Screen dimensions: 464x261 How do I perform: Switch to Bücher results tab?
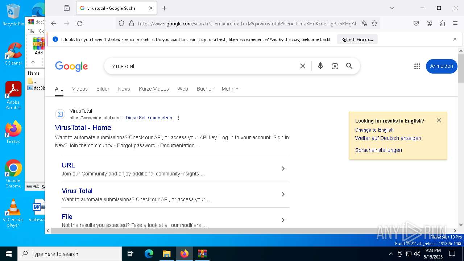205,89
